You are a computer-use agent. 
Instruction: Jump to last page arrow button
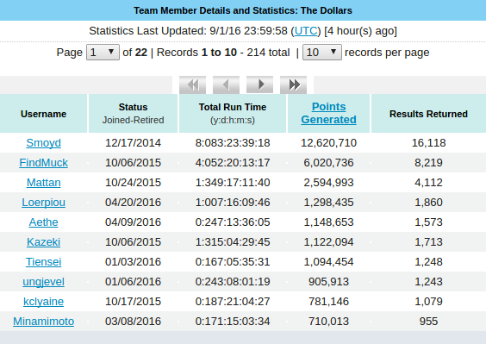(293, 84)
